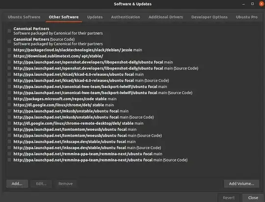The image size is (265, 202).
Task: Open the Updates tab
Action: tap(95, 17)
